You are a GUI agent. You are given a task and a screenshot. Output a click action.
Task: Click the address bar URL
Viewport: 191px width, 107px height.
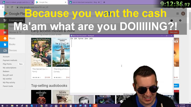point(34,7)
